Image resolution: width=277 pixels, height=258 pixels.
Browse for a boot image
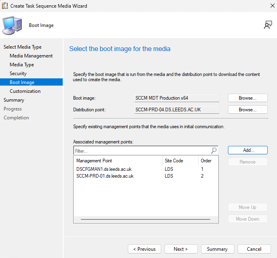pyautogui.click(x=248, y=98)
